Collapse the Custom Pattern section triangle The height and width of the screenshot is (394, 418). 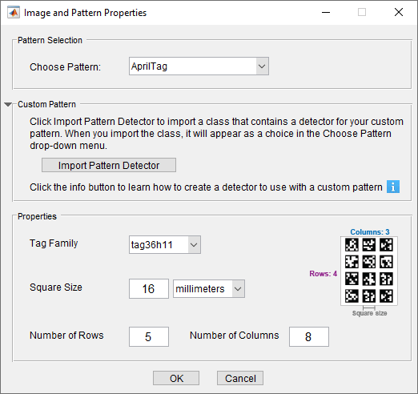coord(8,104)
